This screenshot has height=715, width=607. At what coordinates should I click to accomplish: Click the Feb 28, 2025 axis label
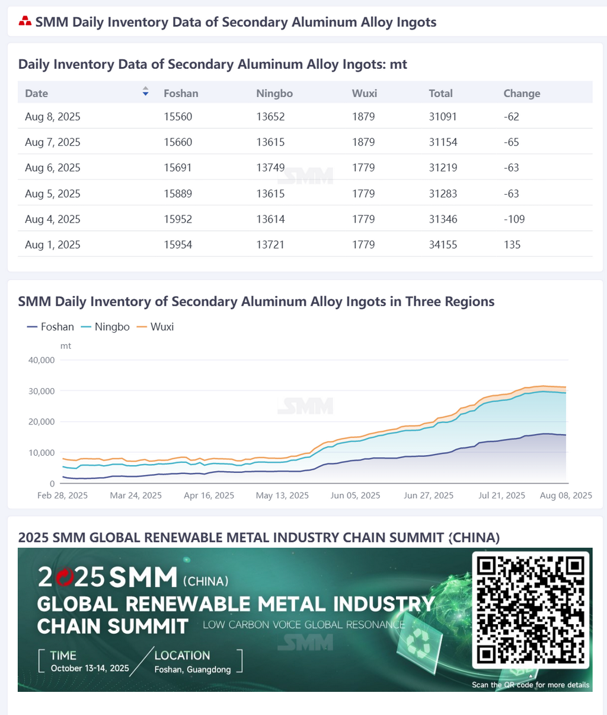[62, 495]
